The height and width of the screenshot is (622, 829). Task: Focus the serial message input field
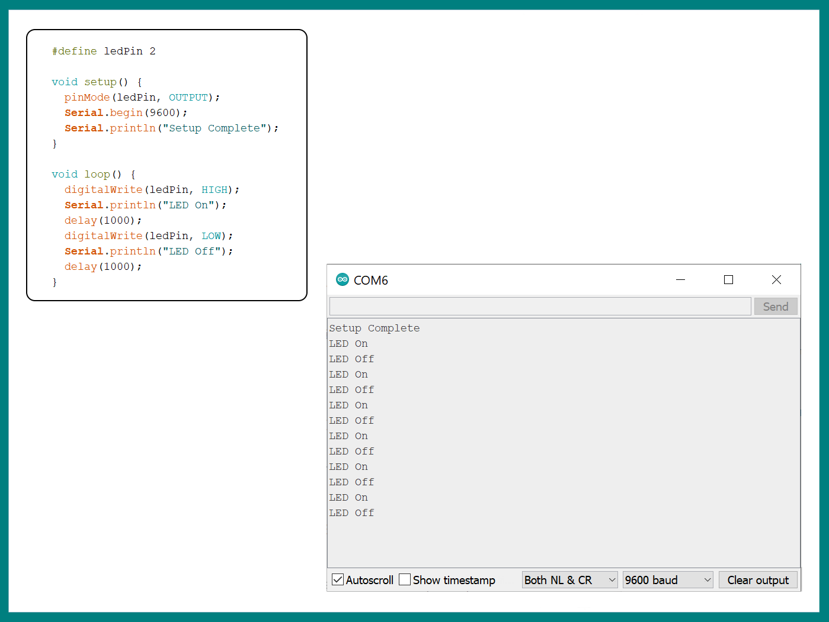[540, 307]
